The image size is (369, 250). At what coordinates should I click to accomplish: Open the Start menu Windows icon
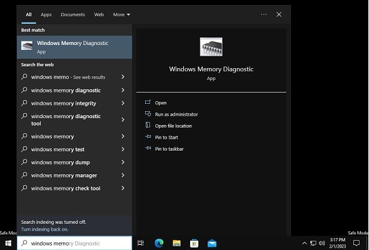coord(8,243)
